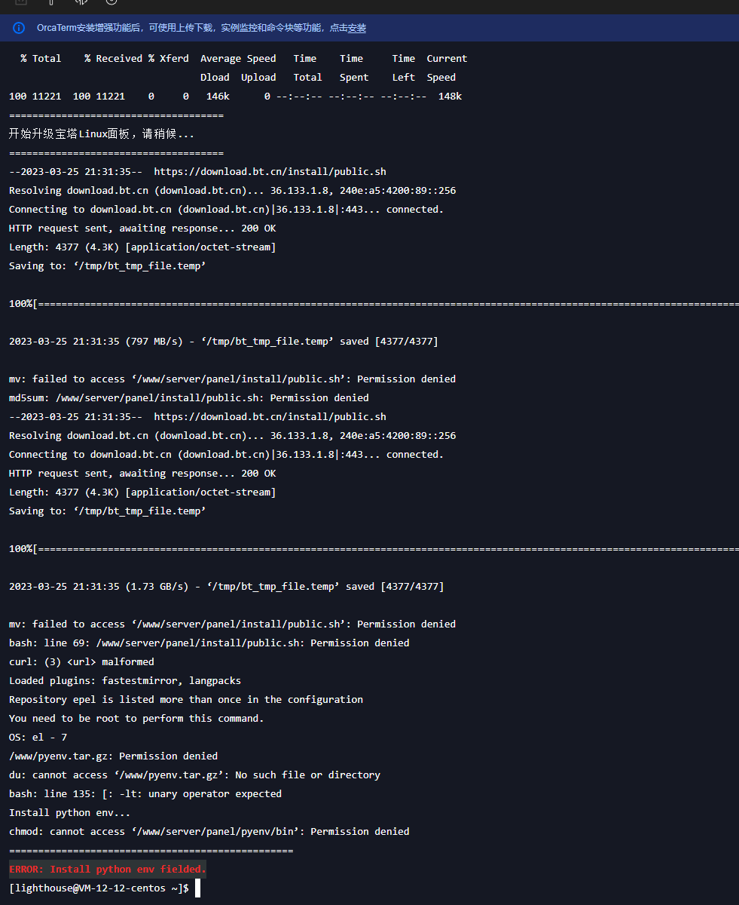Click the first download.bt.cn public.sh URL
Viewport: 739px width, 905px height.
coord(270,172)
